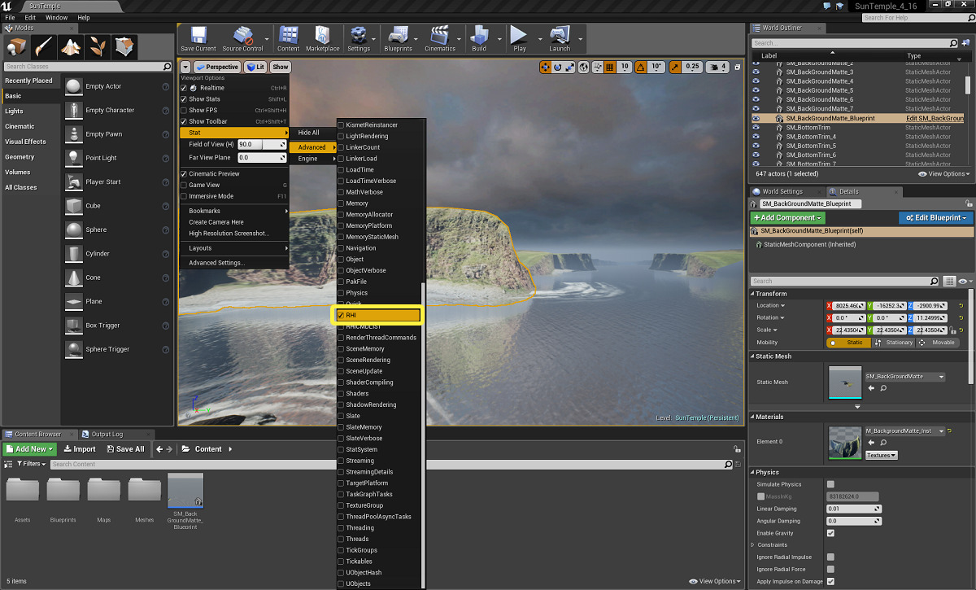The height and width of the screenshot is (590, 976).
Task: Click the Import button in Content Browser
Action: (x=79, y=449)
